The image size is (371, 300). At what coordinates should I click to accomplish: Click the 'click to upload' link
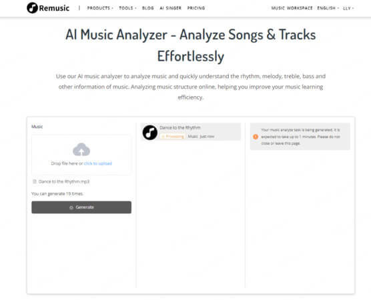click(98, 163)
